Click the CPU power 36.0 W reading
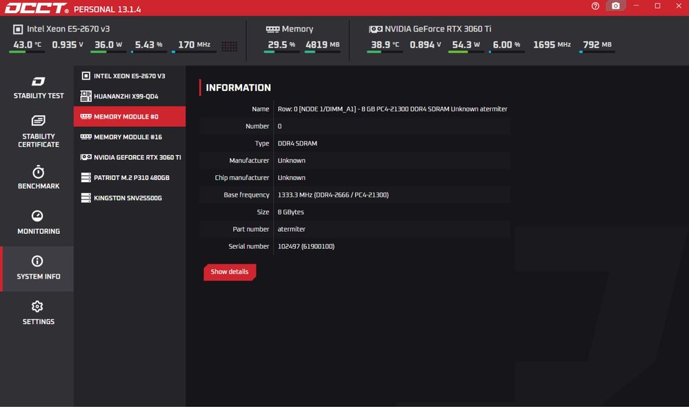689x407 pixels. tap(108, 44)
